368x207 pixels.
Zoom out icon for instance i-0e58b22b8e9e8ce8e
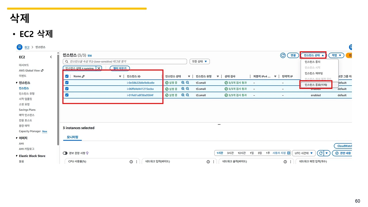coord(187,83)
